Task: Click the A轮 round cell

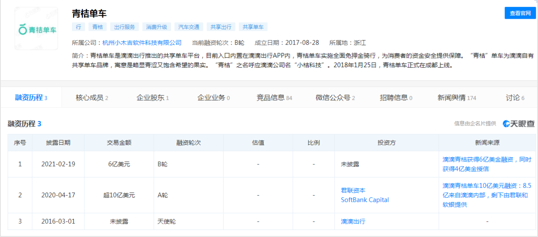Action: point(188,195)
